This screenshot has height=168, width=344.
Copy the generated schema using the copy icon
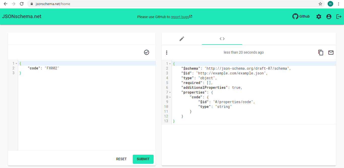pos(321,53)
